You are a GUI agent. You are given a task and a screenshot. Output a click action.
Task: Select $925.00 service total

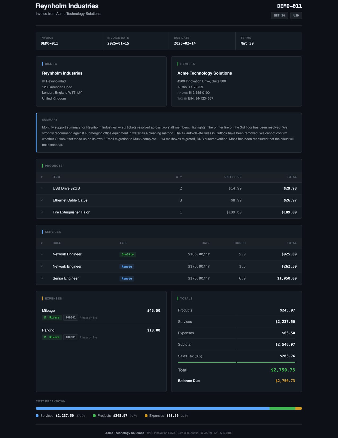coord(289,254)
